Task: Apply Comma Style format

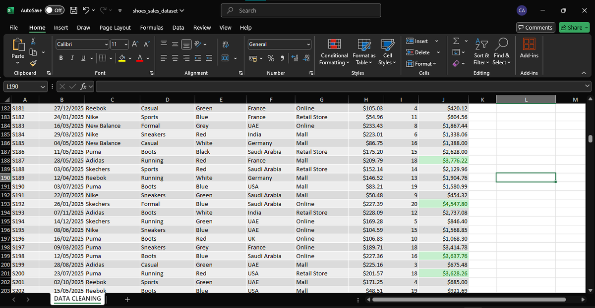Action: [282, 58]
